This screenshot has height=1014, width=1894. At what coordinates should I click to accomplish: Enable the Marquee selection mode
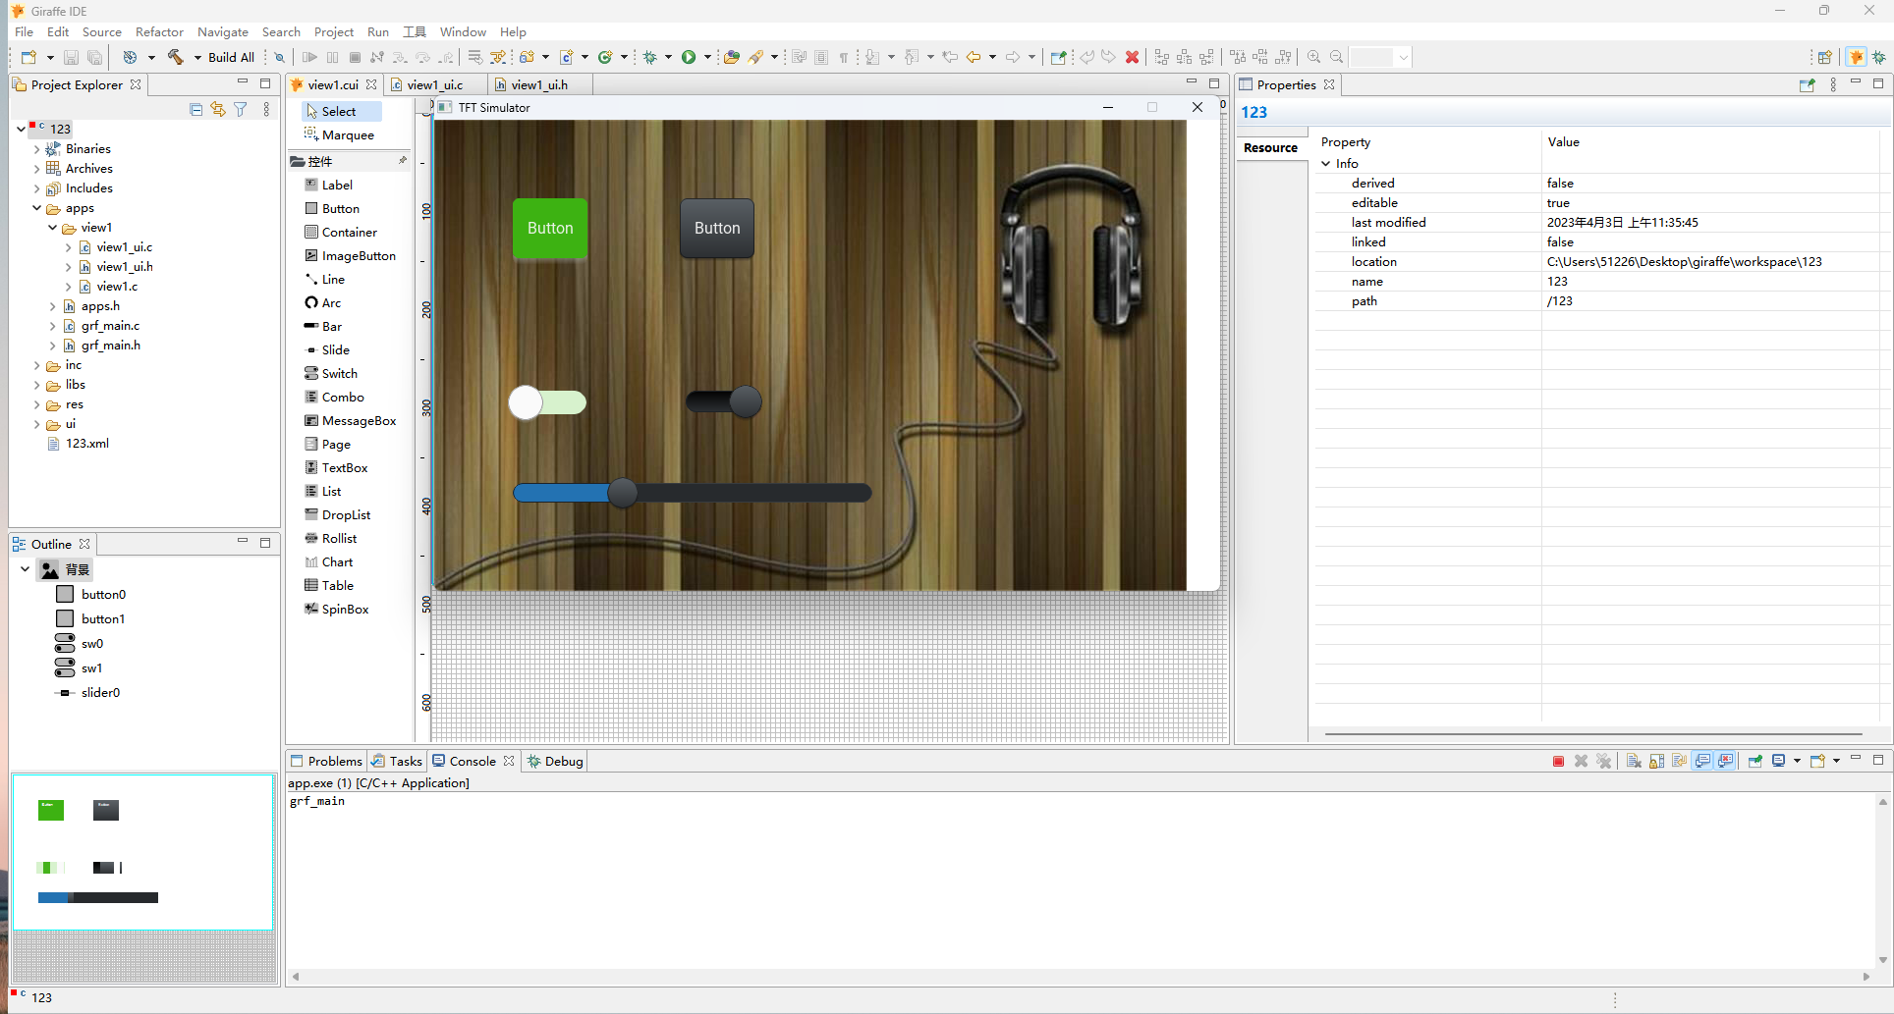344,134
